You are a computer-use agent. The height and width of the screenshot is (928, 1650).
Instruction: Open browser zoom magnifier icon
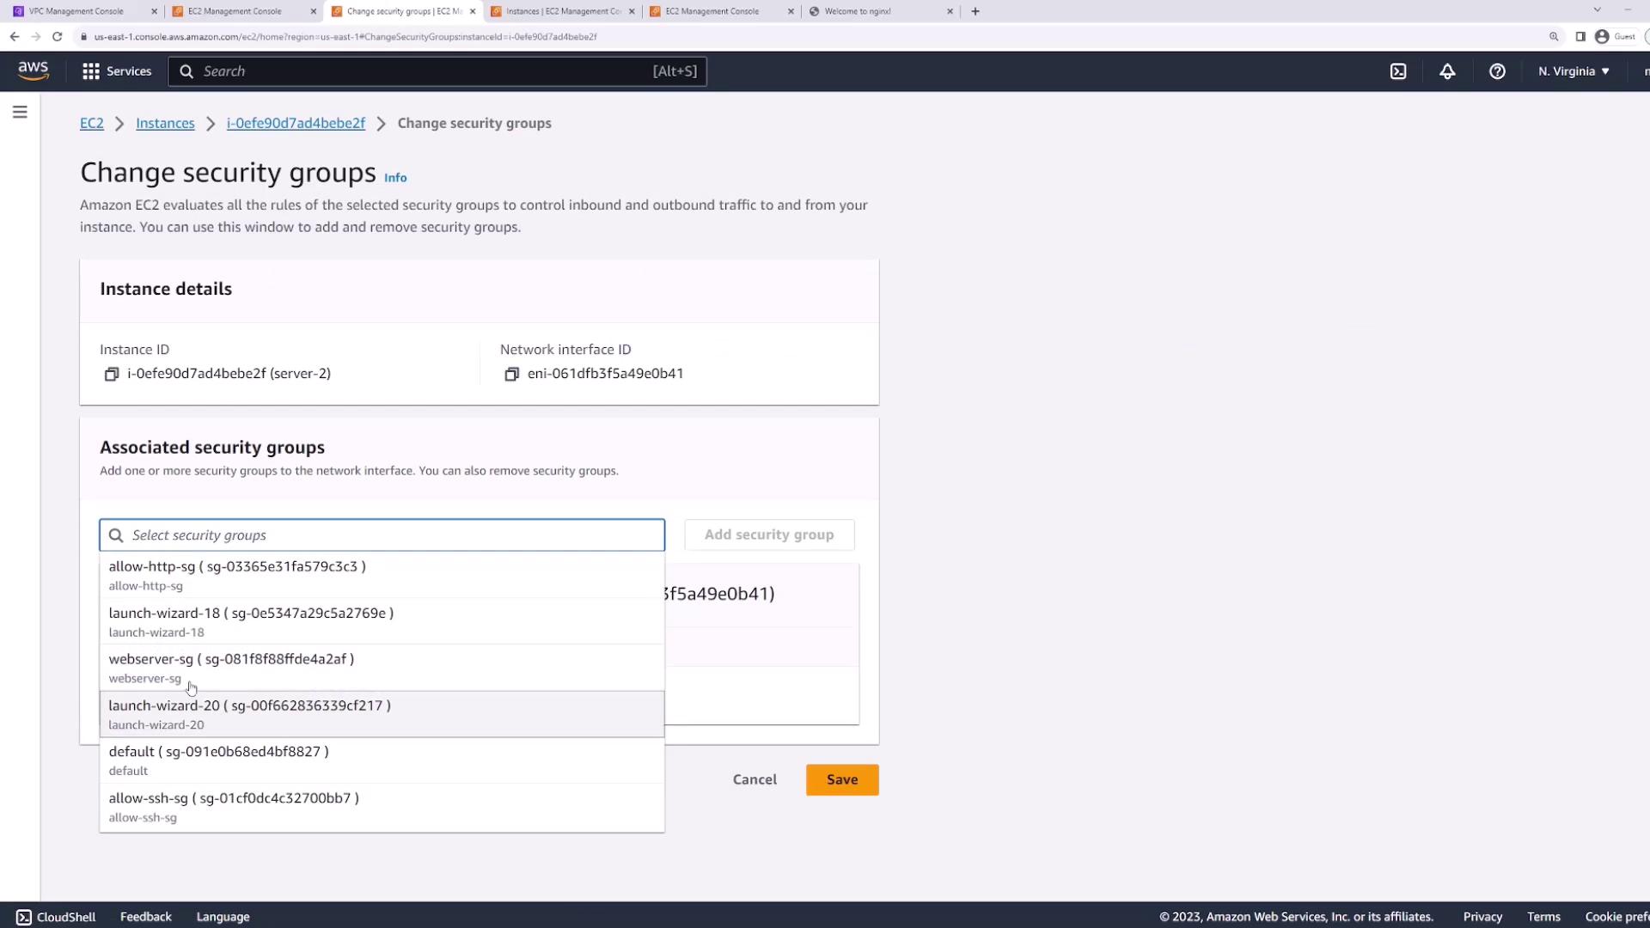(x=1554, y=37)
